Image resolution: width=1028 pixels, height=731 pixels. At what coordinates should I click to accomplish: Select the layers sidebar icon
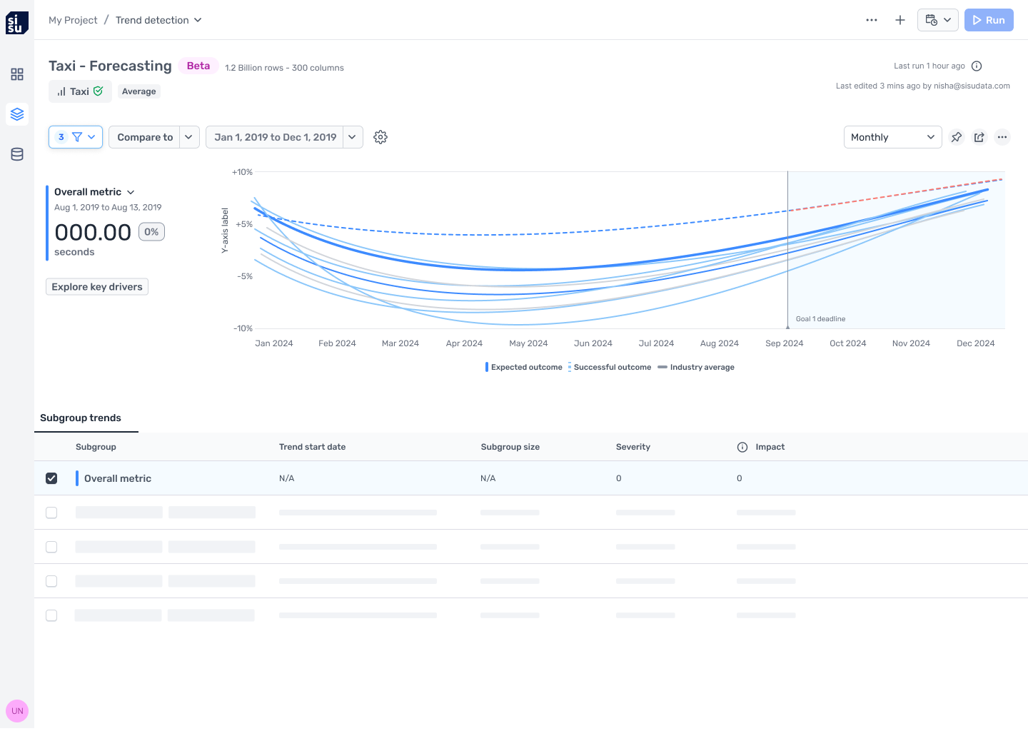pyautogui.click(x=17, y=114)
